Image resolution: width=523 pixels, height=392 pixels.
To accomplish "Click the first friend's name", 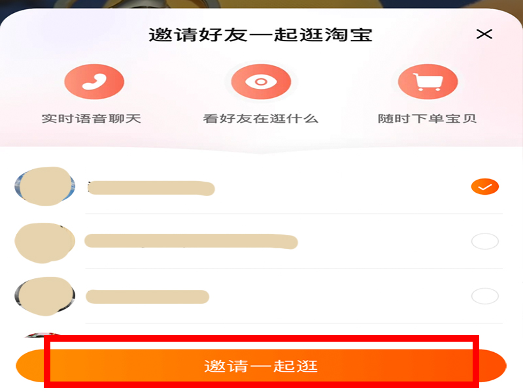I will point(151,188).
